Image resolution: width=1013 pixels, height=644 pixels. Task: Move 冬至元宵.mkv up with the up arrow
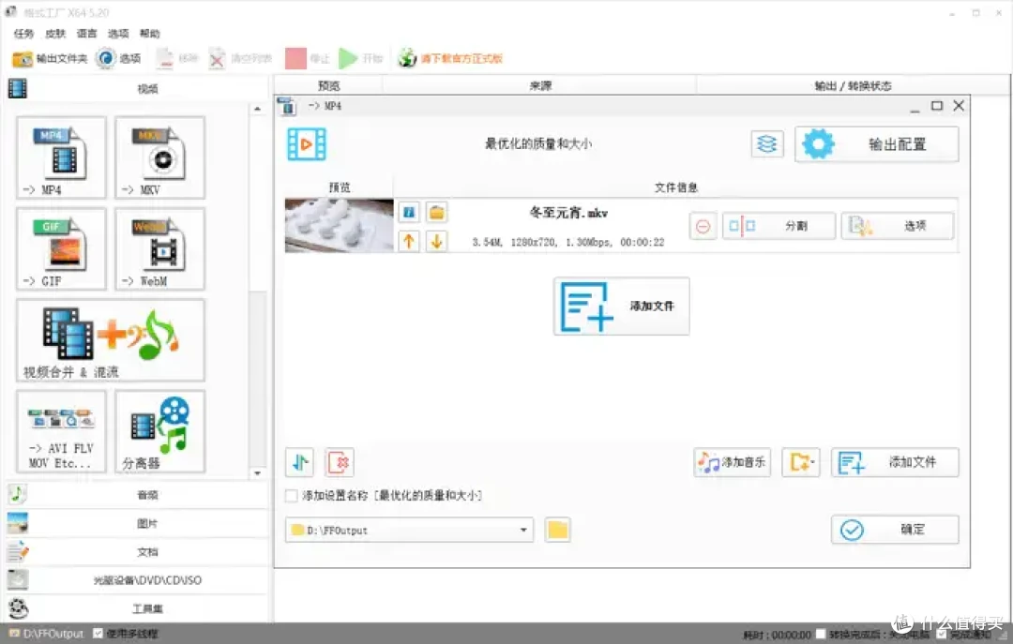tap(409, 241)
